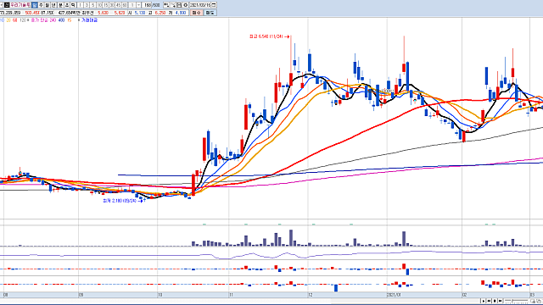Open the calendar picker icon
Screen dimensions: 543x305
[x=214, y=5]
